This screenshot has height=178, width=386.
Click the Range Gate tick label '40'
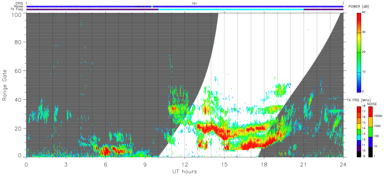coord(18,100)
